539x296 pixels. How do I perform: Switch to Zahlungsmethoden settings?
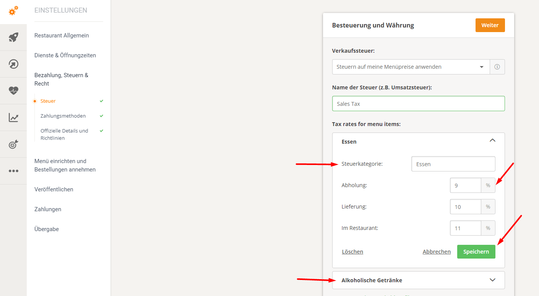(62, 116)
